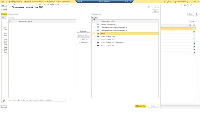Click PDF icon of 'Скан к договору (PDF)' row
Screen dimensions: 200x113
coord(98,40)
